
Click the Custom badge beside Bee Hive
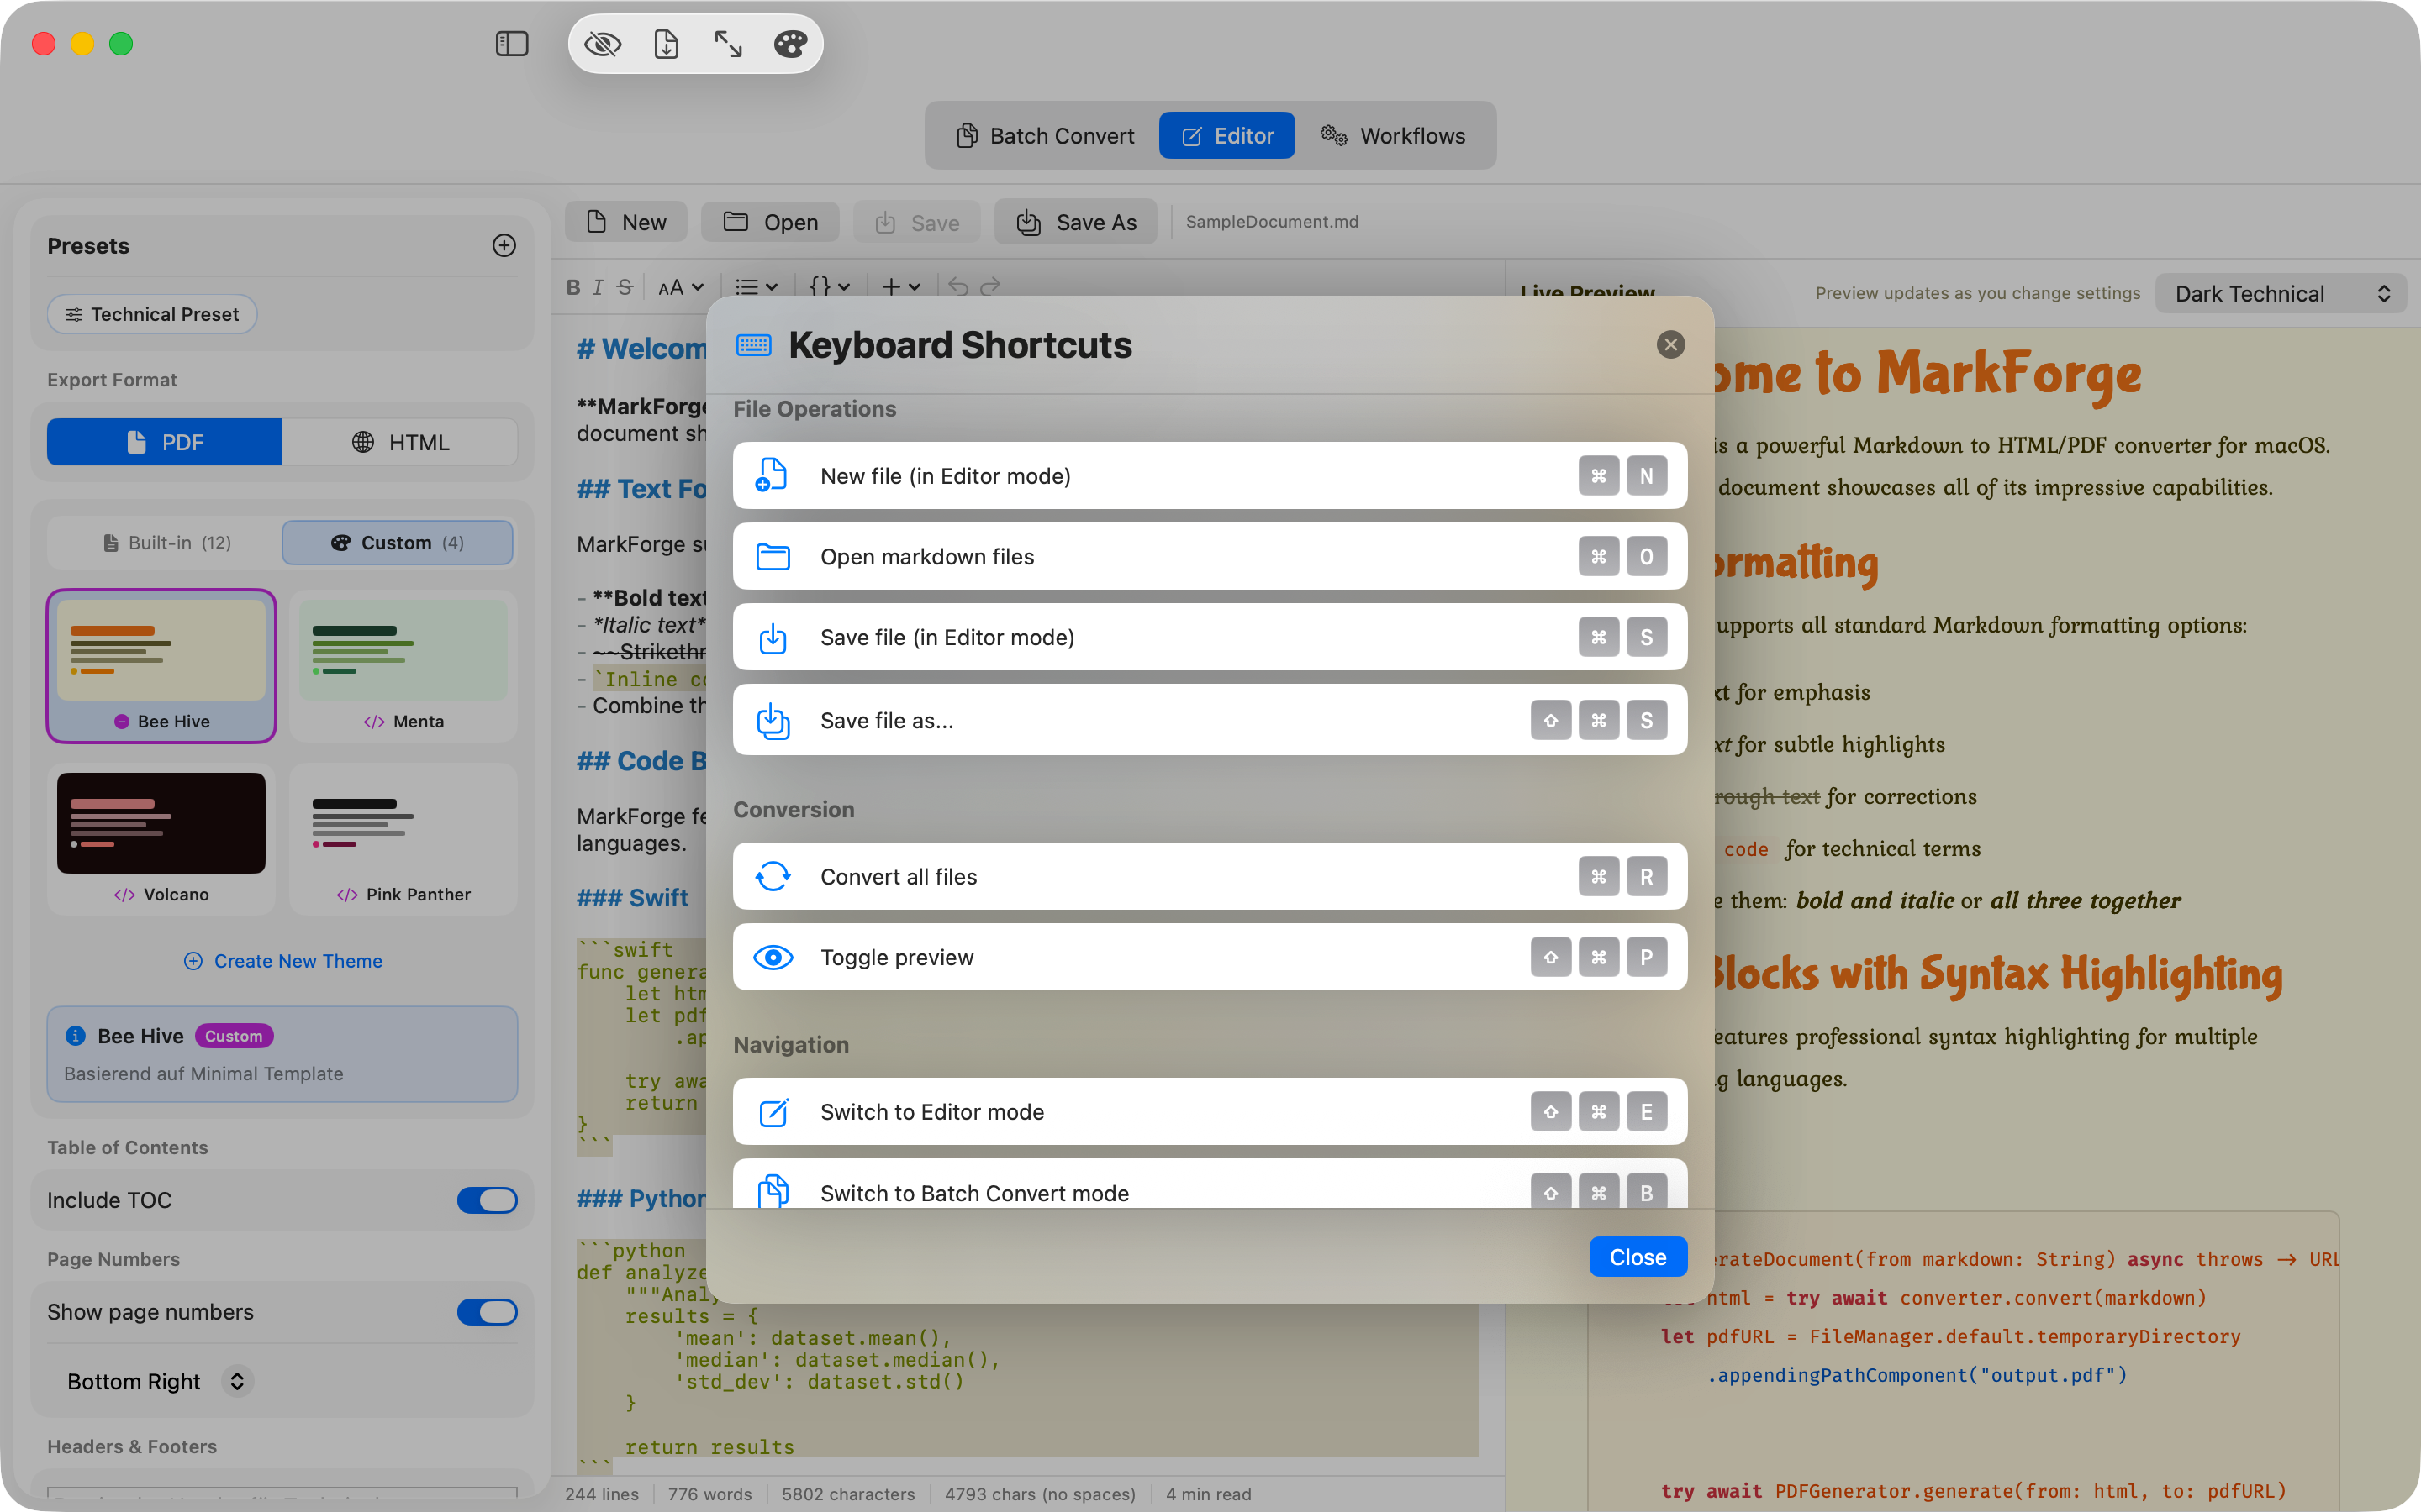[233, 1036]
